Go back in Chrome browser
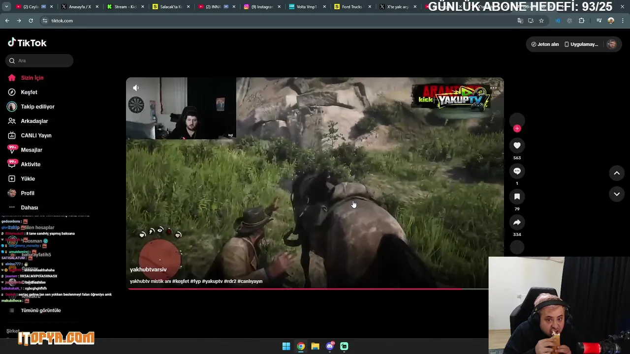630x354 pixels. [7, 21]
